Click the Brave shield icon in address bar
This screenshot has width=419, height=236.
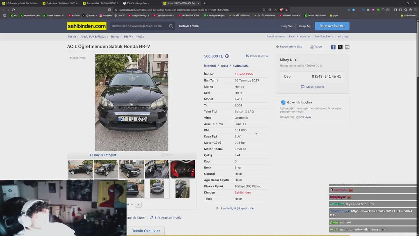click(x=282, y=10)
